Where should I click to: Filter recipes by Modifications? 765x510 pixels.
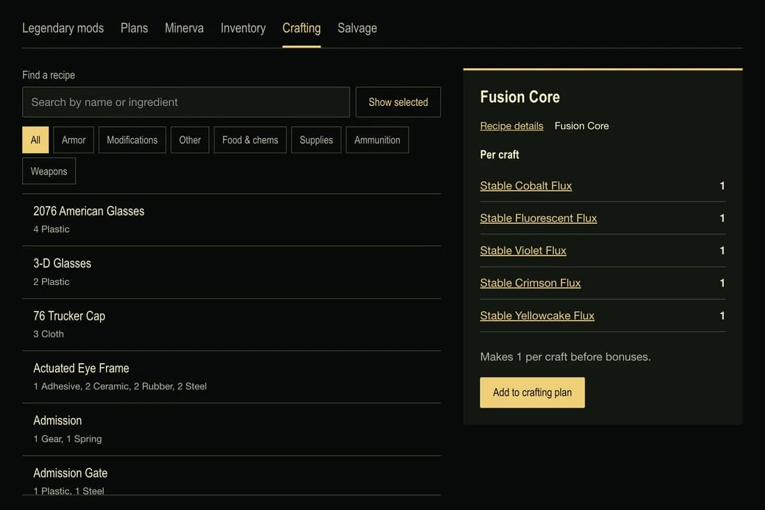(x=132, y=140)
